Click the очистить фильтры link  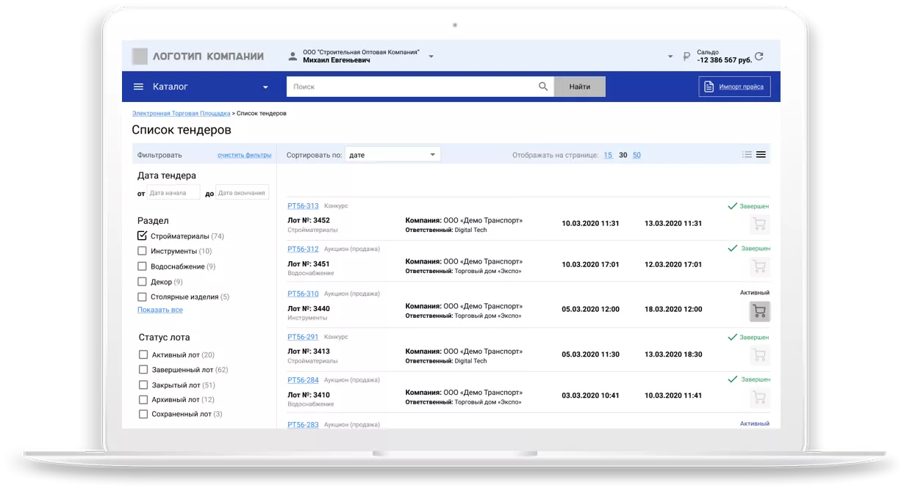[244, 155]
